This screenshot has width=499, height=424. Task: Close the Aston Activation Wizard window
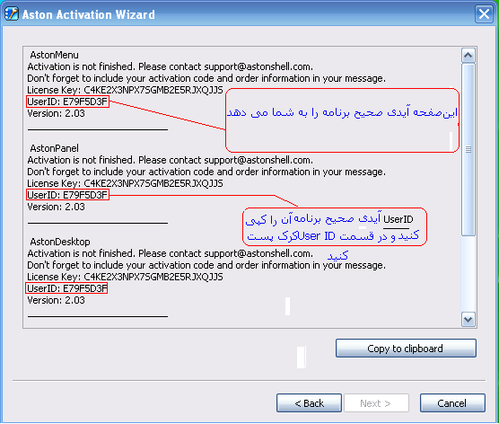tap(484, 14)
